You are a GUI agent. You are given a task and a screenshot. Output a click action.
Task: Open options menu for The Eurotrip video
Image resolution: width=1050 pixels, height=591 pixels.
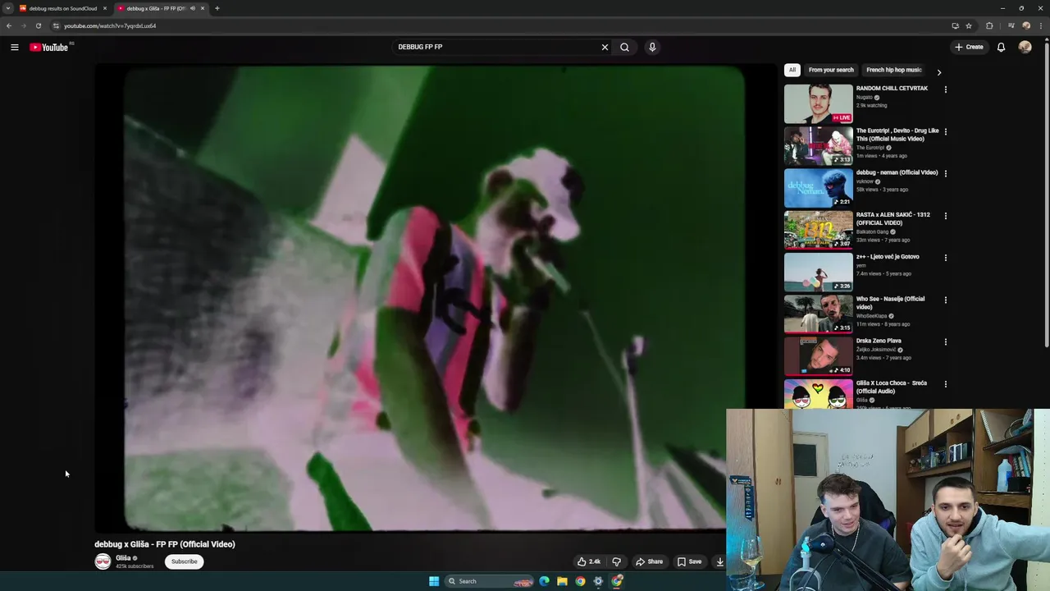click(945, 131)
